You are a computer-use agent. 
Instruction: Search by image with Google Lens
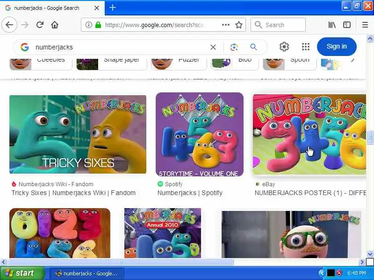[234, 47]
